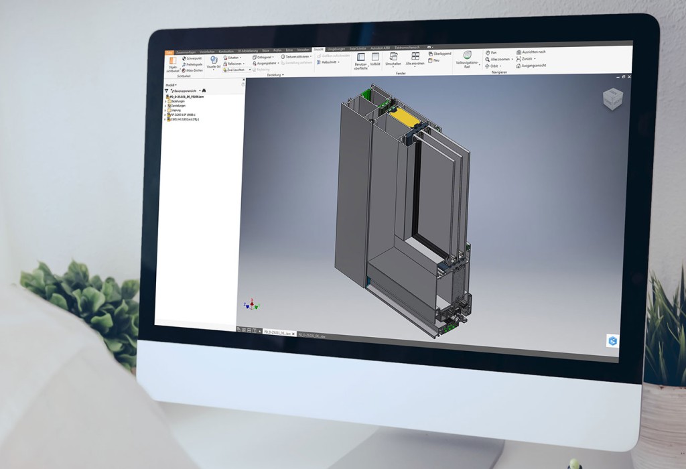Activate the Orbit tool
This screenshot has width=686, height=469.
[x=488, y=66]
